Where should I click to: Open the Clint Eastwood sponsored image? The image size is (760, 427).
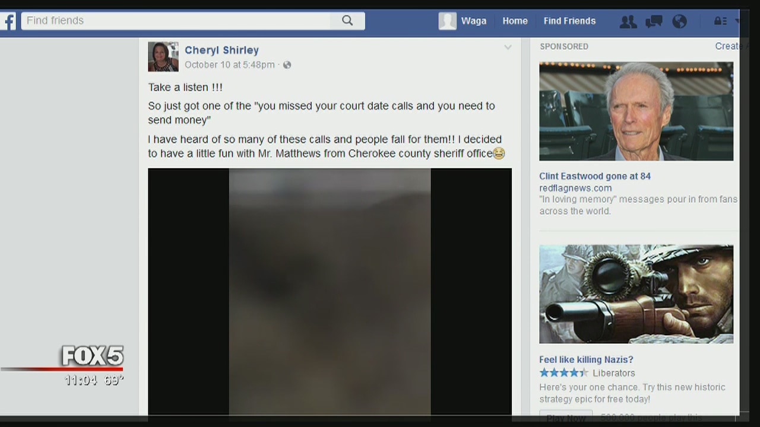click(636, 111)
